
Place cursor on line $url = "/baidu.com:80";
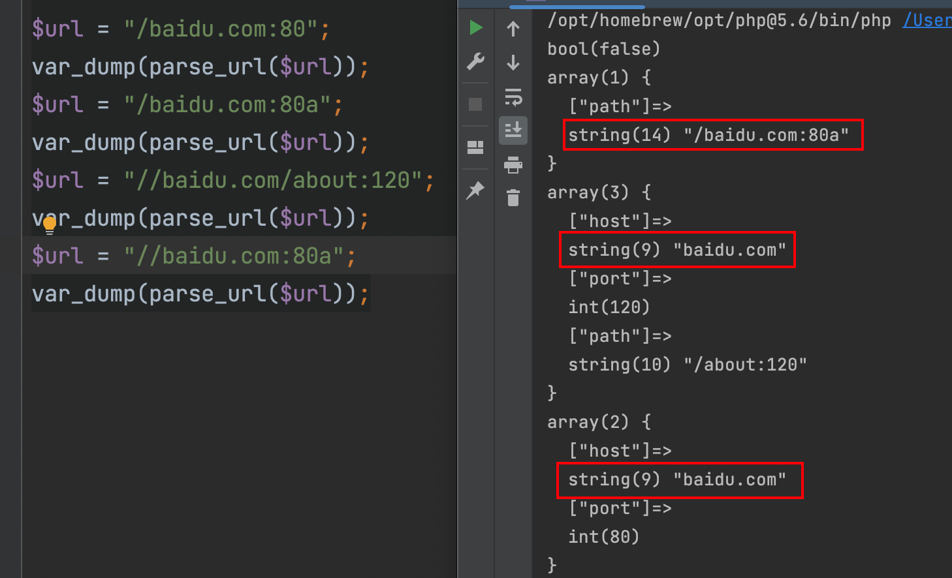[181, 29]
